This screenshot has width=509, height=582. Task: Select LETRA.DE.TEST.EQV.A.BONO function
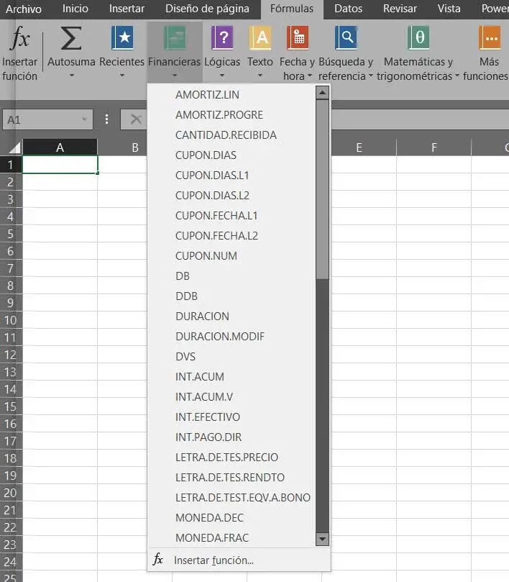(231, 497)
